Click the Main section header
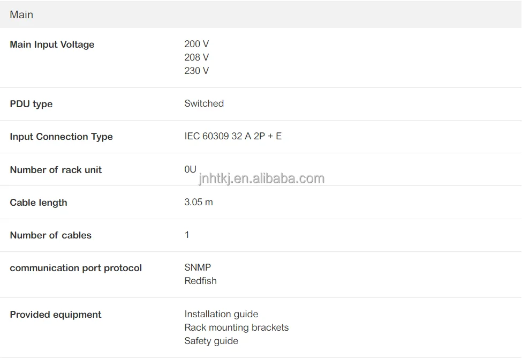Viewport: 522px width, 358px height. point(21,14)
